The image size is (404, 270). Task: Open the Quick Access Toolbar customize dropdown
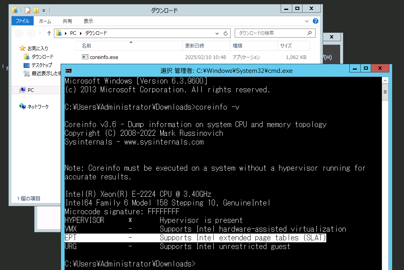(44, 10)
